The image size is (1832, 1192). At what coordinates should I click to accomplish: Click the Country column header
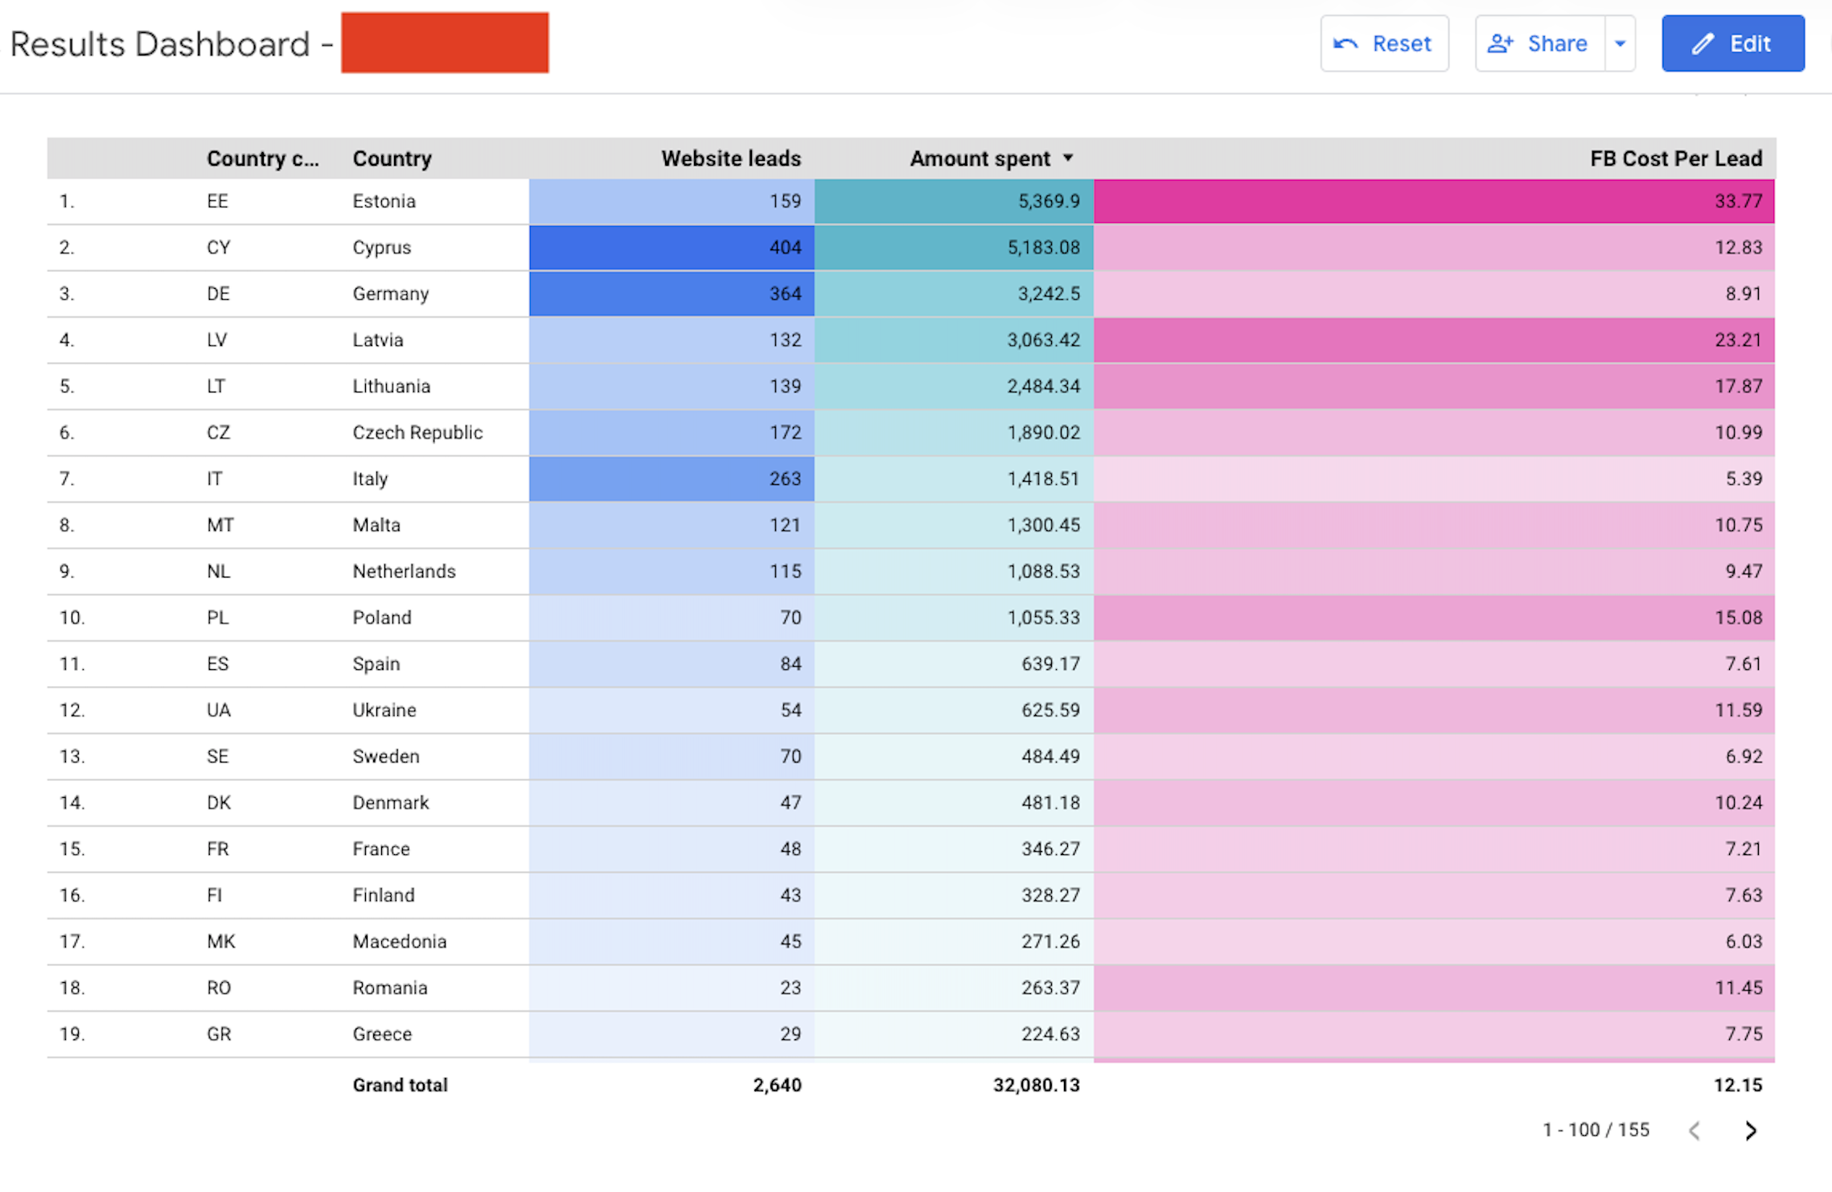click(x=392, y=158)
